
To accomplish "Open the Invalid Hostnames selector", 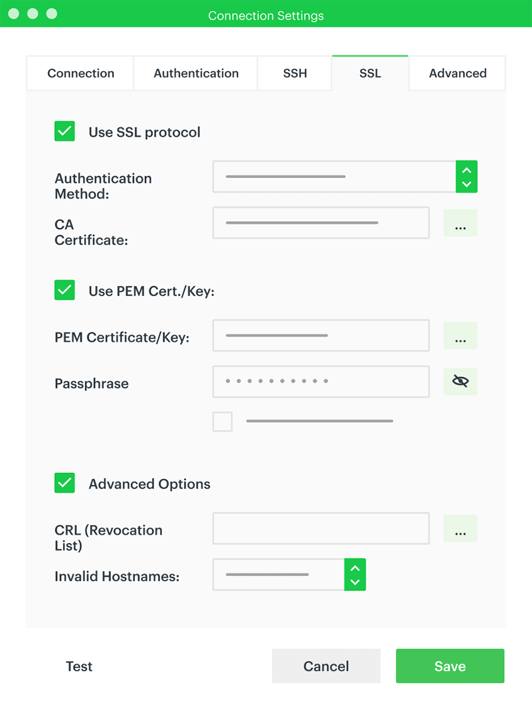I will [277, 574].
